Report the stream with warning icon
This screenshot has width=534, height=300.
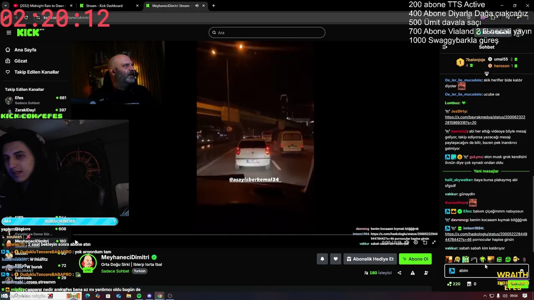413,273
